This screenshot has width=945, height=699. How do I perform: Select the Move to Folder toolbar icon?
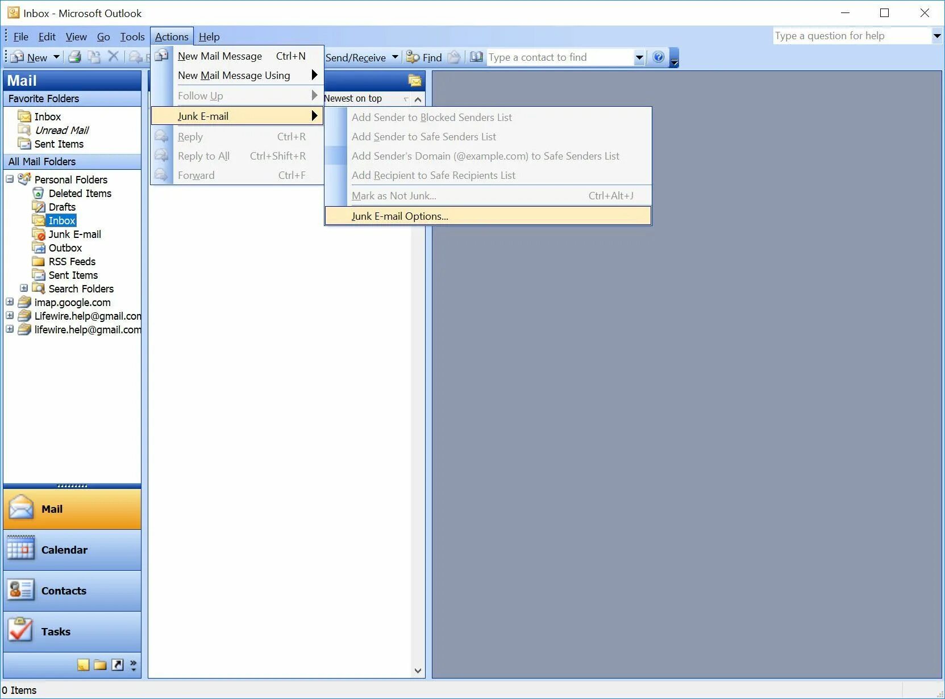tap(94, 57)
